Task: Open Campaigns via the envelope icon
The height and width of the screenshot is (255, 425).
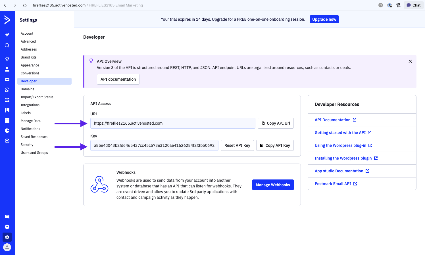Action: click(x=7, y=80)
